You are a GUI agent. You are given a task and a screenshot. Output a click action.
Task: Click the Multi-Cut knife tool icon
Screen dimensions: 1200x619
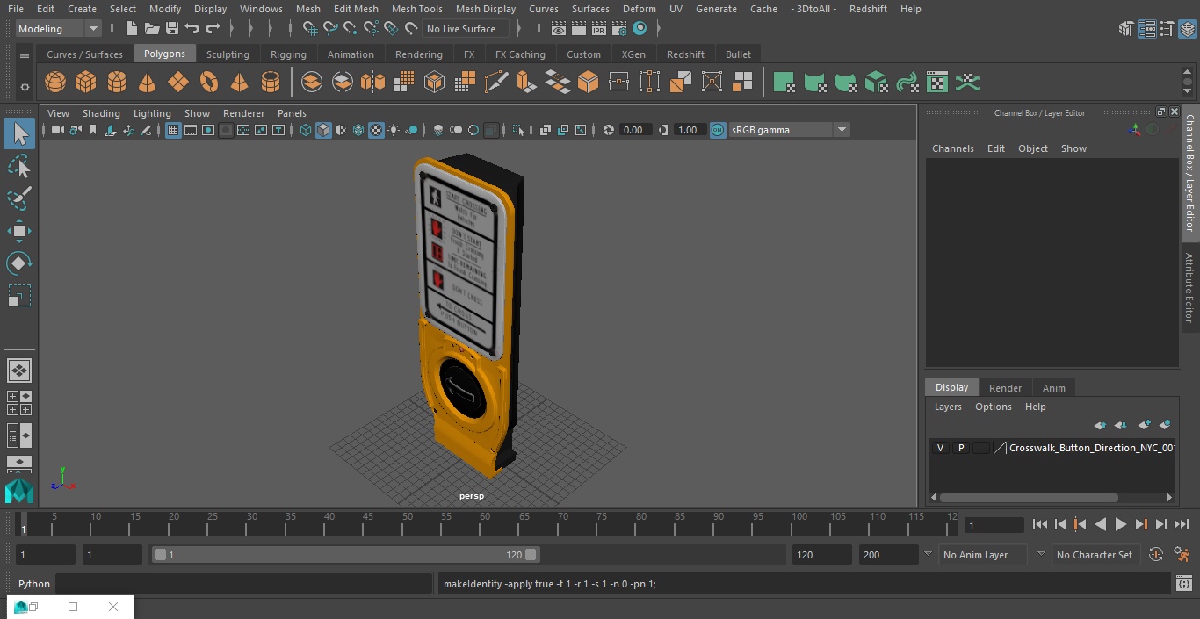[495, 83]
